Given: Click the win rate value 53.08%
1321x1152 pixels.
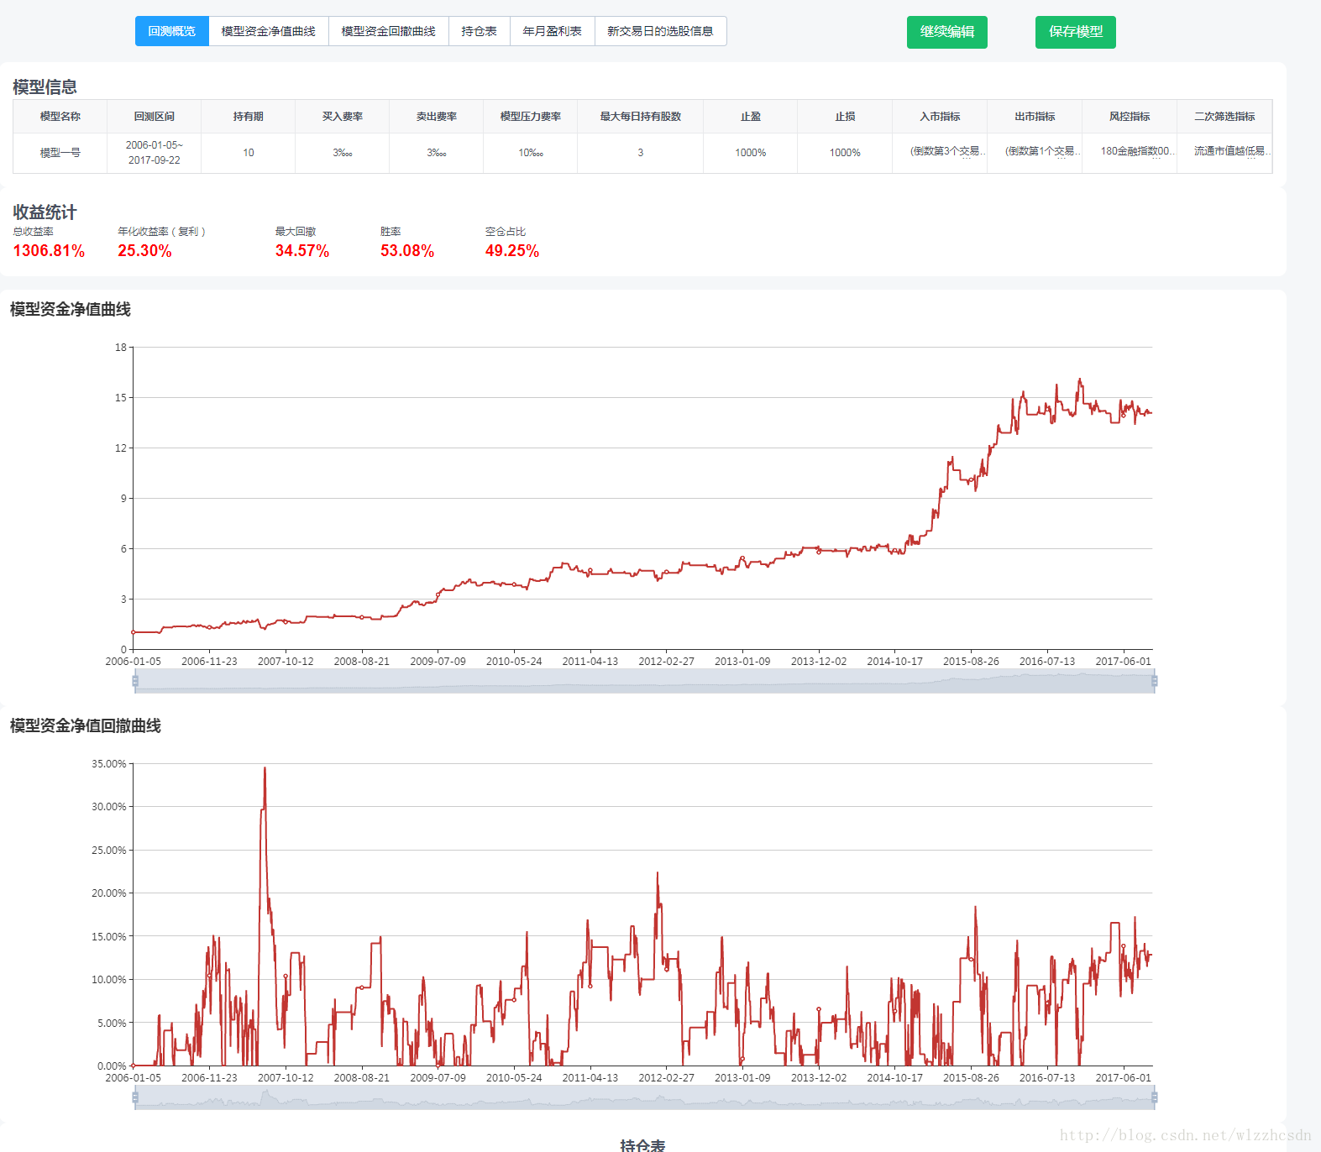Looking at the screenshot, I should [407, 251].
